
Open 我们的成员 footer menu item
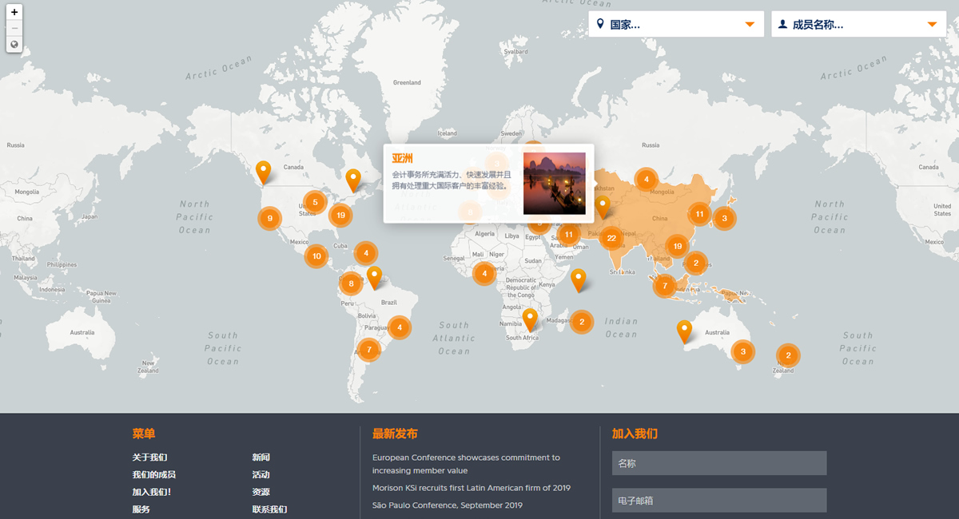pos(153,475)
